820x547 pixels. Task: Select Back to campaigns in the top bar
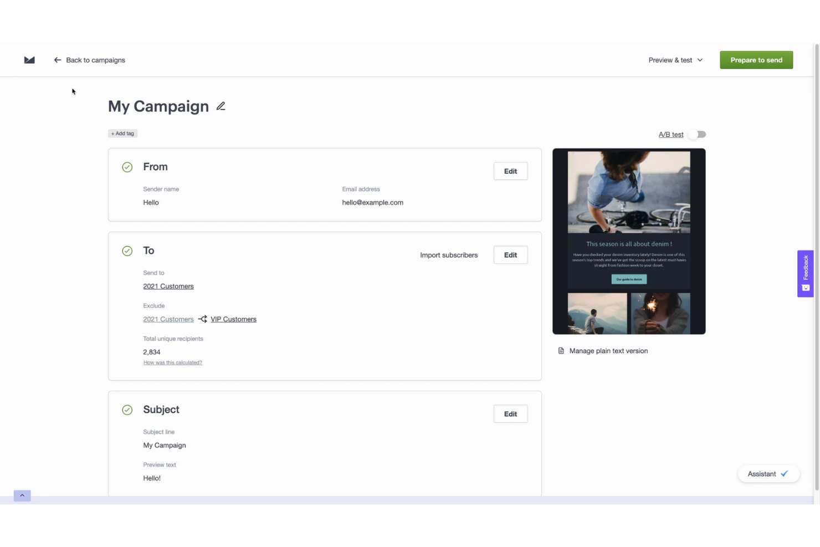[95, 60]
